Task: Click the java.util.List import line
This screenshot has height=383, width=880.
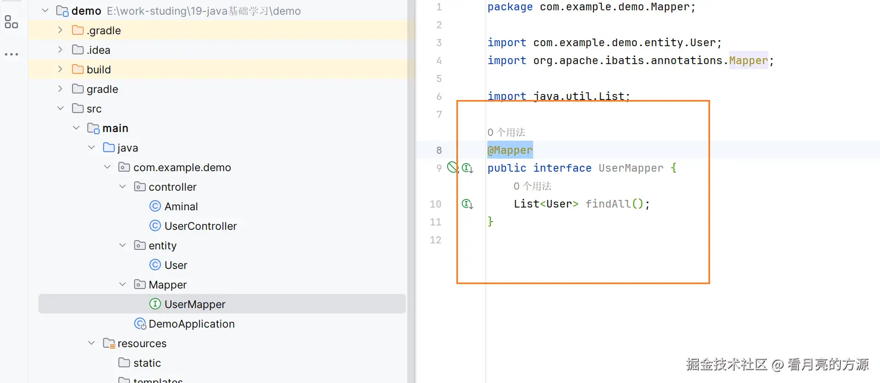Action: click(559, 96)
